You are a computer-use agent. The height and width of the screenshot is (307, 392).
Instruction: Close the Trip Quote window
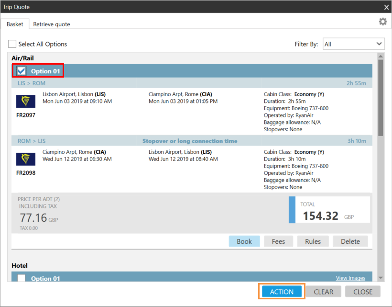click(x=386, y=7)
